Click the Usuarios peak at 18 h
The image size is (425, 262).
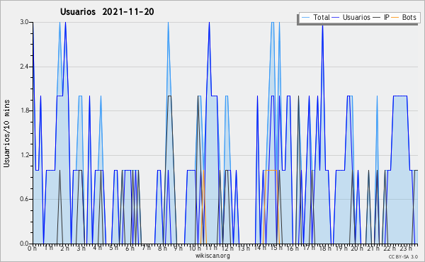pos(322,26)
